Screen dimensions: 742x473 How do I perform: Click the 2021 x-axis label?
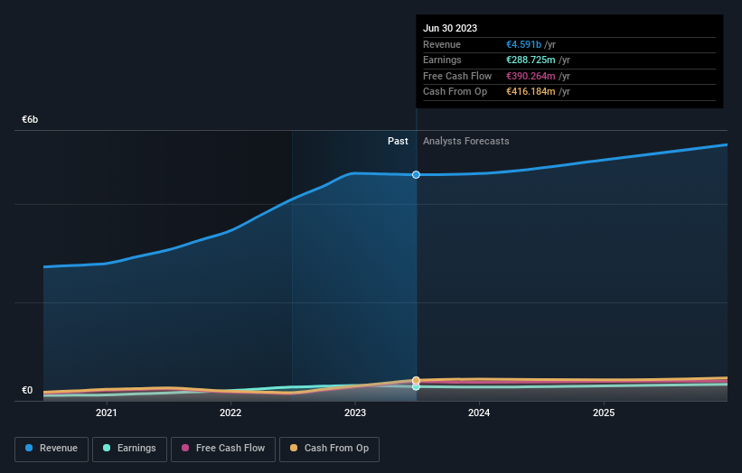point(107,413)
